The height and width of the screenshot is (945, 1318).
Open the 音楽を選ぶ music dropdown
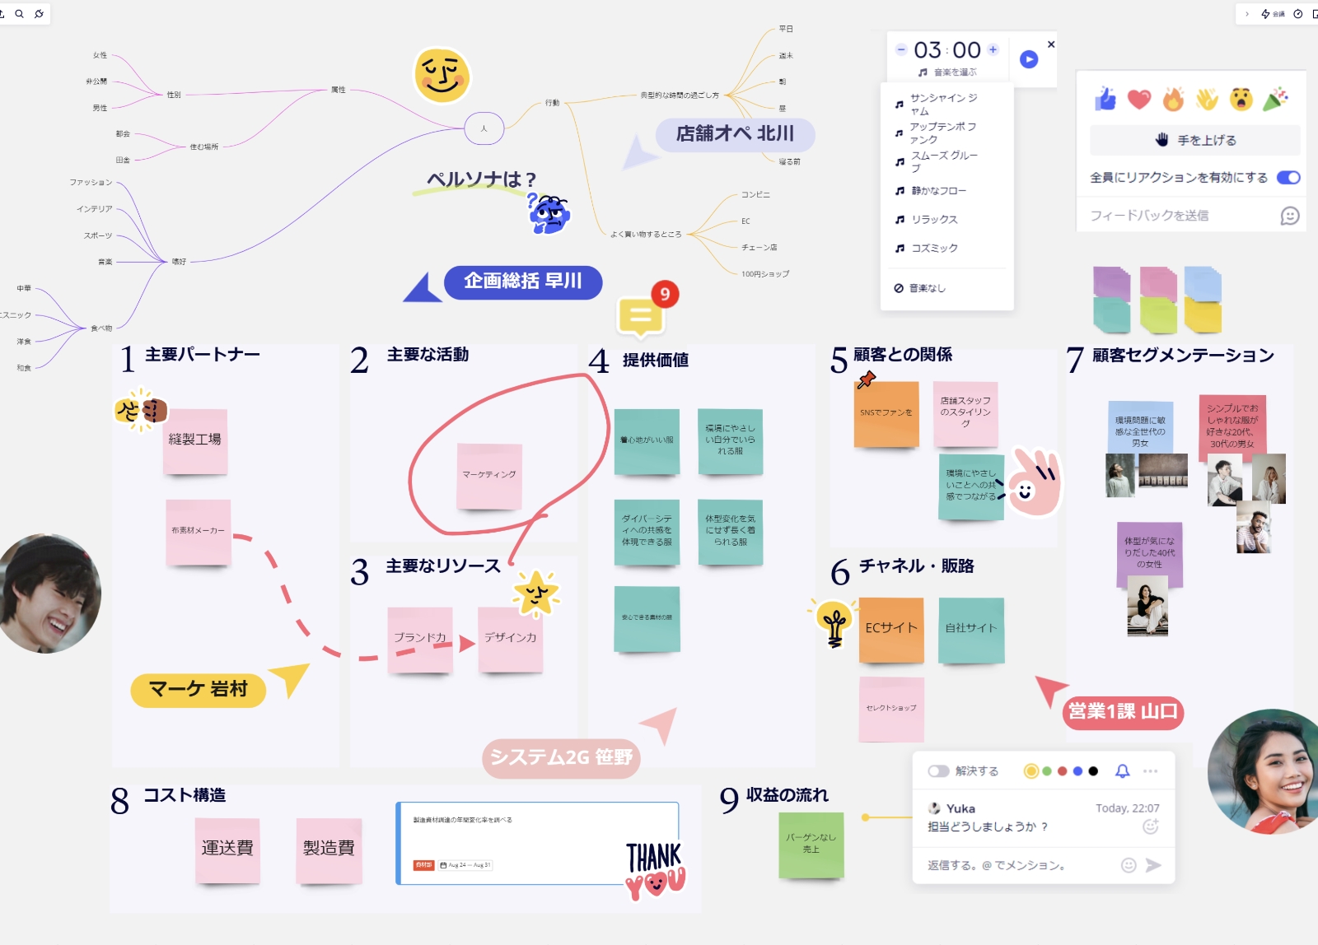947,72
